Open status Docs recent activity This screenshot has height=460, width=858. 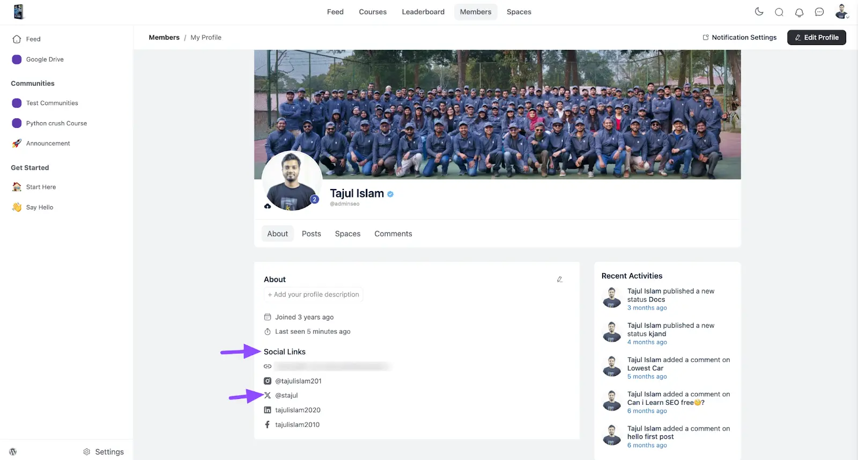(x=671, y=296)
